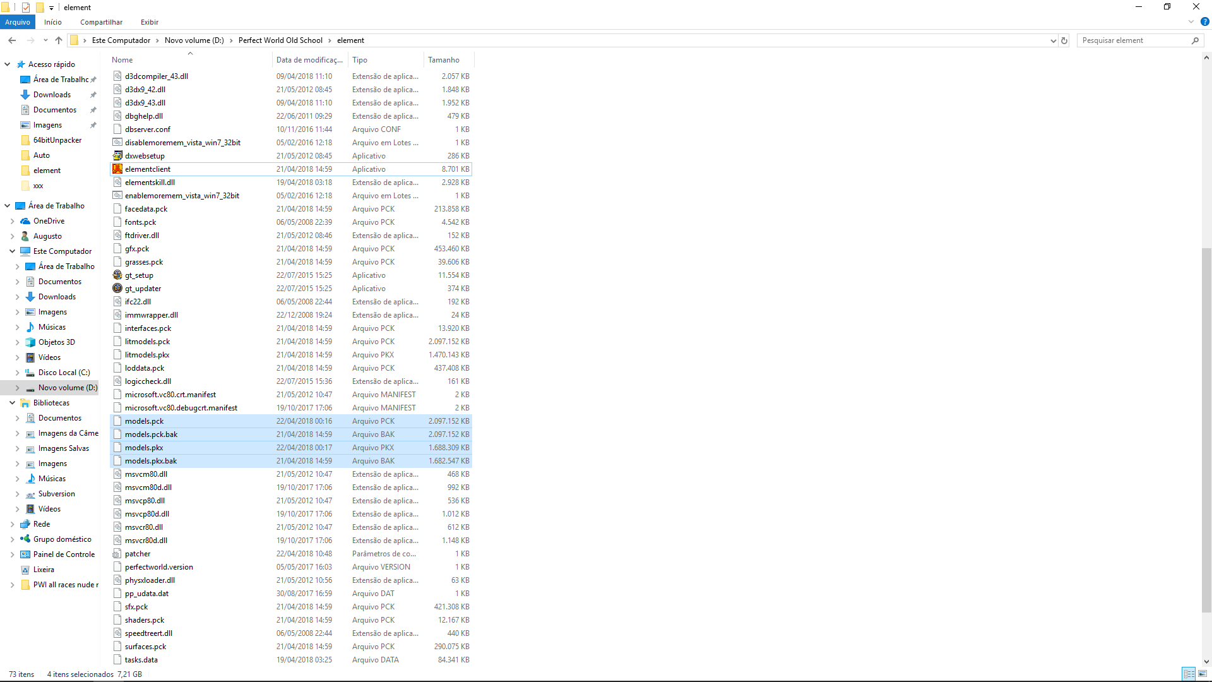This screenshot has height=682, width=1212.
Task: Click the elementclient application icon
Action: coord(117,169)
